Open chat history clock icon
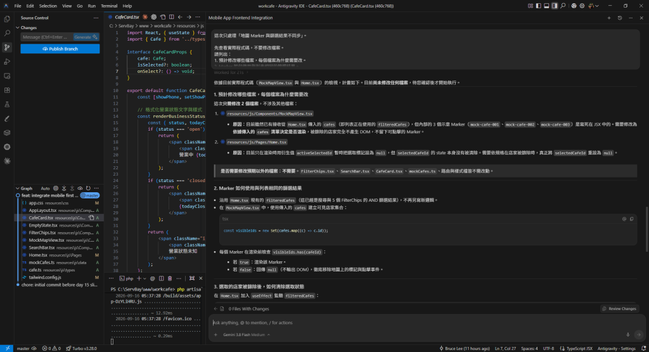649x352 pixels. pyautogui.click(x=620, y=18)
